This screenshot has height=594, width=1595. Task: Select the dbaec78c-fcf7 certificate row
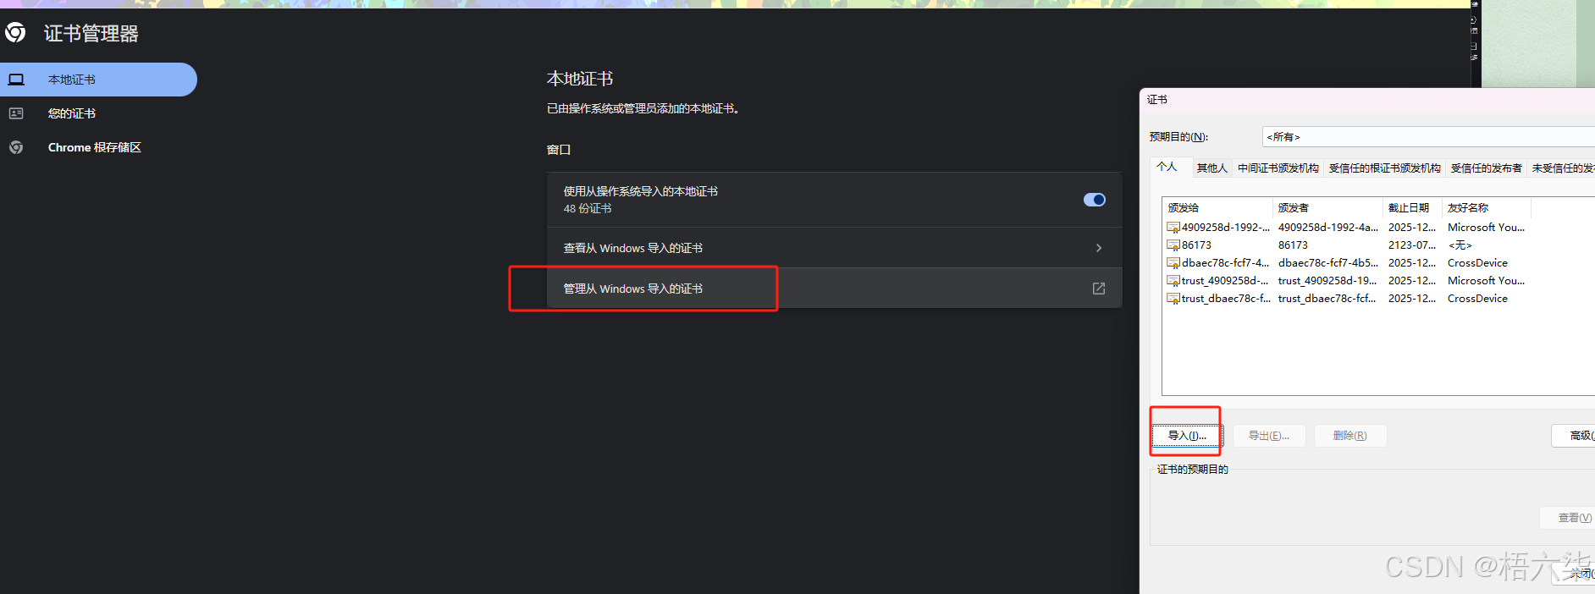[x=1378, y=263]
